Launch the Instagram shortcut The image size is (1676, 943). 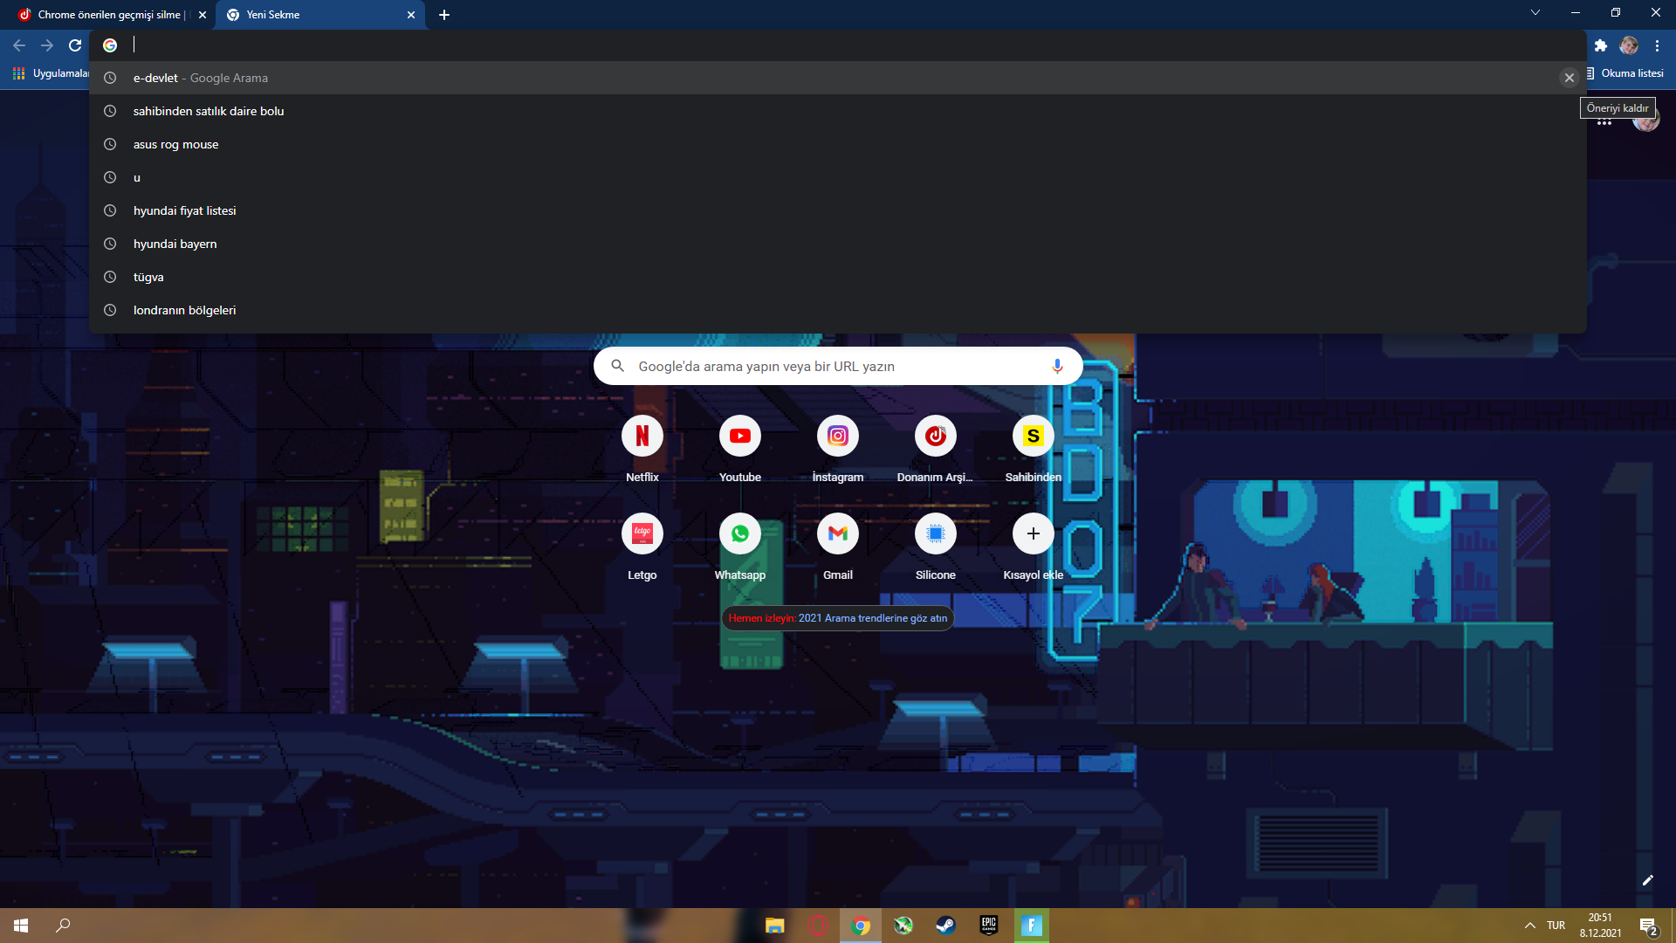[837, 436]
